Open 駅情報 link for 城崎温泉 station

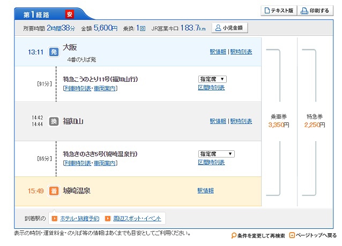[205, 191]
